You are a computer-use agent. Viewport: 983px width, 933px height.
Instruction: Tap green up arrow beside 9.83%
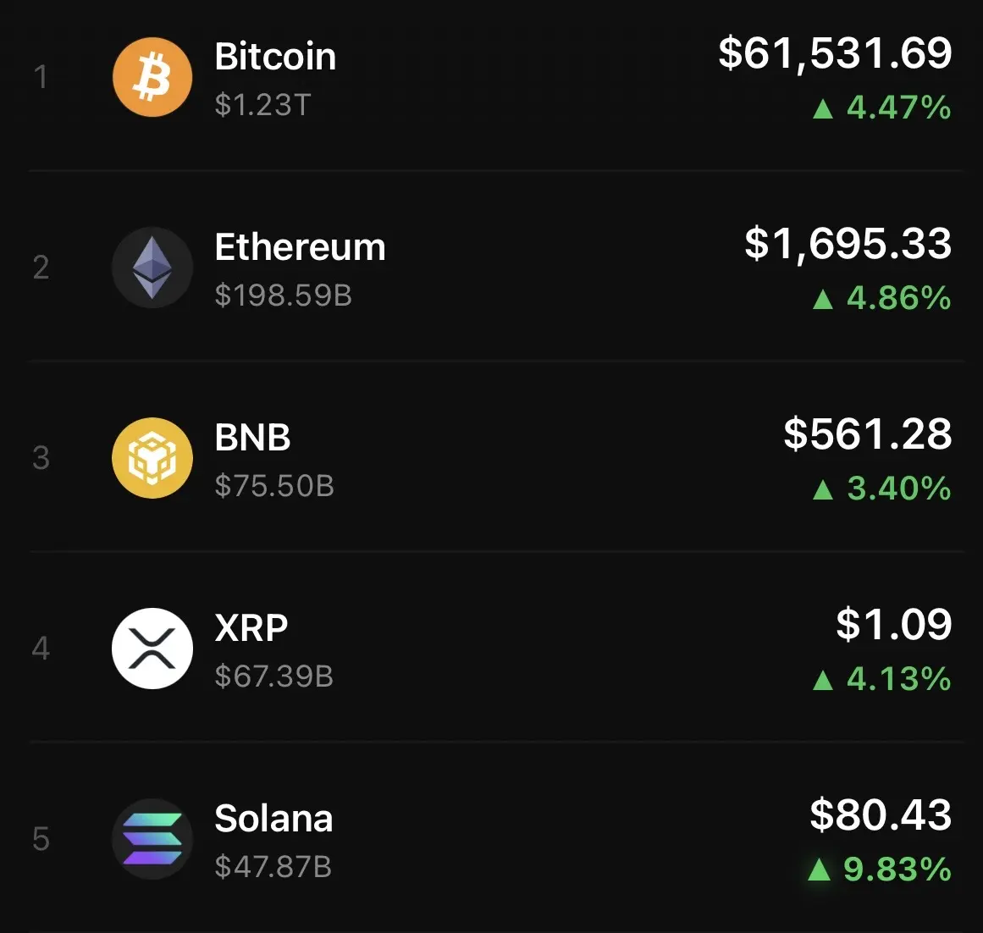click(x=820, y=870)
